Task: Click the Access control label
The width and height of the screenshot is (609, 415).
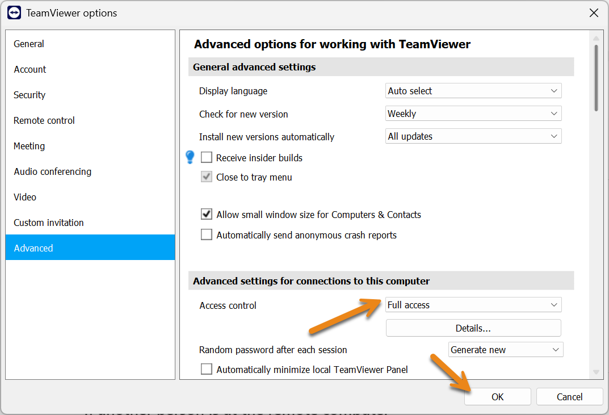Action: point(228,306)
